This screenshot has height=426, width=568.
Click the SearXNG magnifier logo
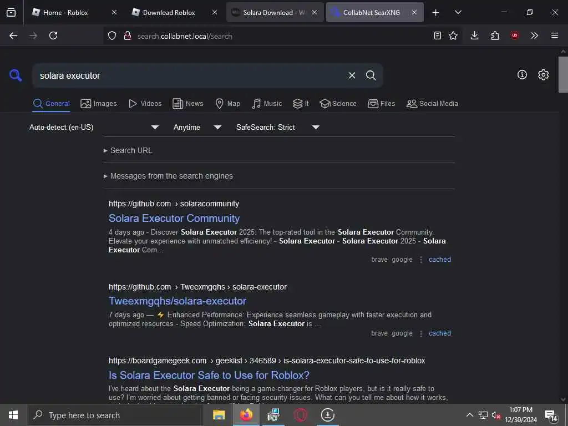(16, 75)
